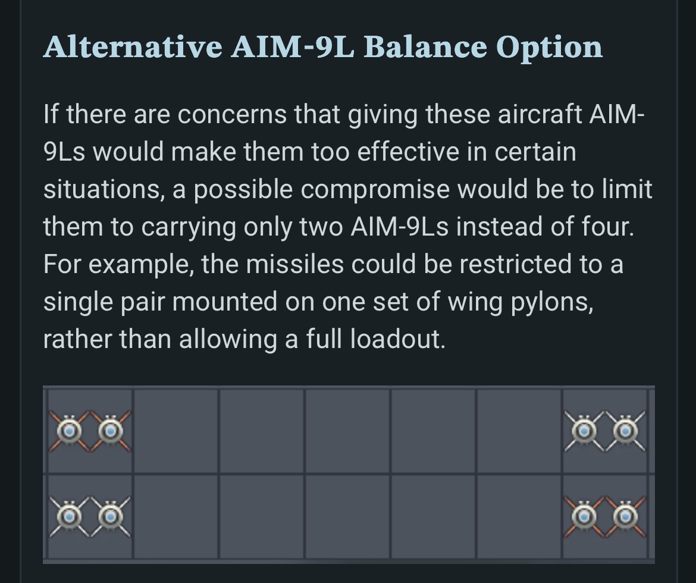Click the right white-finned missile in top-right pylon slot
This screenshot has height=583, width=696.
click(625, 431)
